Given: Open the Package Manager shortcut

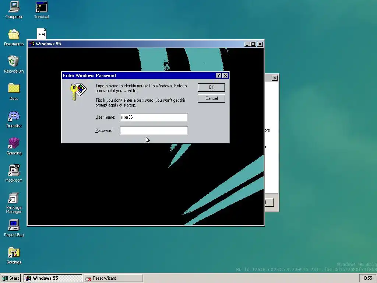Looking at the screenshot, I should point(14,203).
